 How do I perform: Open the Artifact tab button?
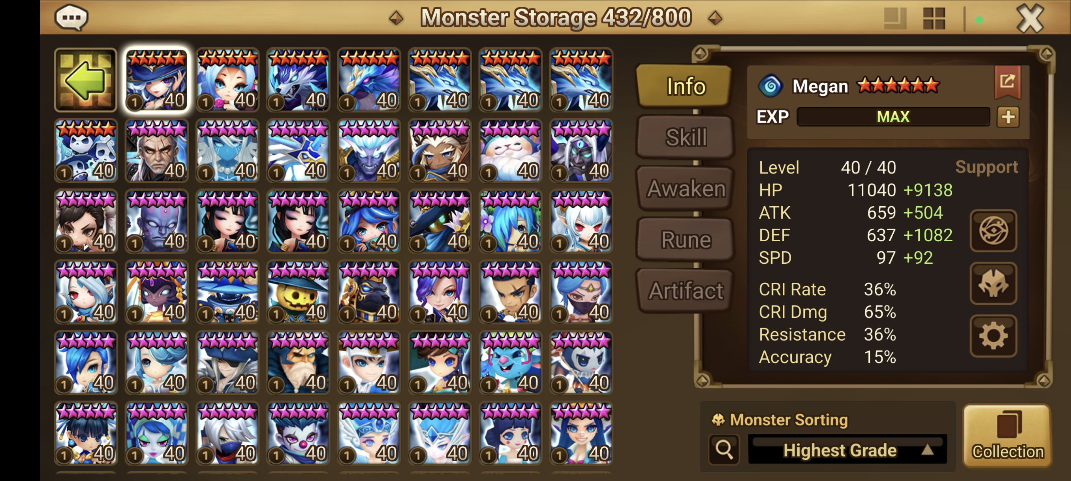coord(685,291)
